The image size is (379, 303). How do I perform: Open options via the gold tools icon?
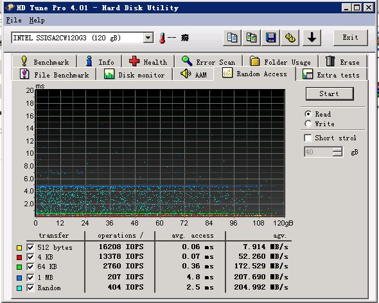(x=290, y=38)
